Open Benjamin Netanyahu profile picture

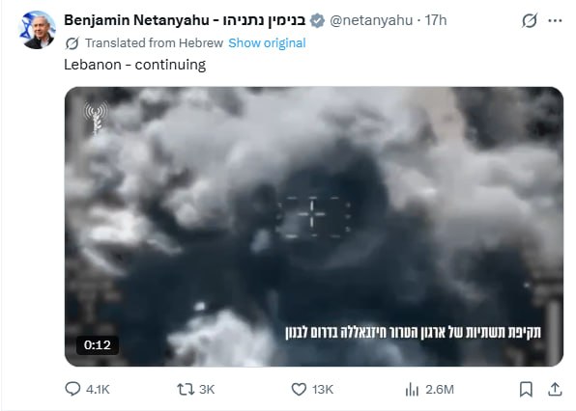pyautogui.click(x=37, y=30)
